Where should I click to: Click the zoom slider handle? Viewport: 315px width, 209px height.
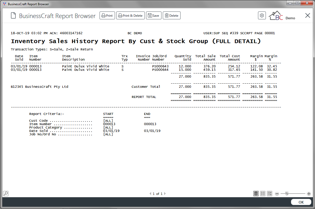[x=287, y=194]
